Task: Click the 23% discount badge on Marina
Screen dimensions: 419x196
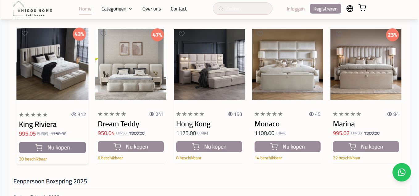Action: 392,35
